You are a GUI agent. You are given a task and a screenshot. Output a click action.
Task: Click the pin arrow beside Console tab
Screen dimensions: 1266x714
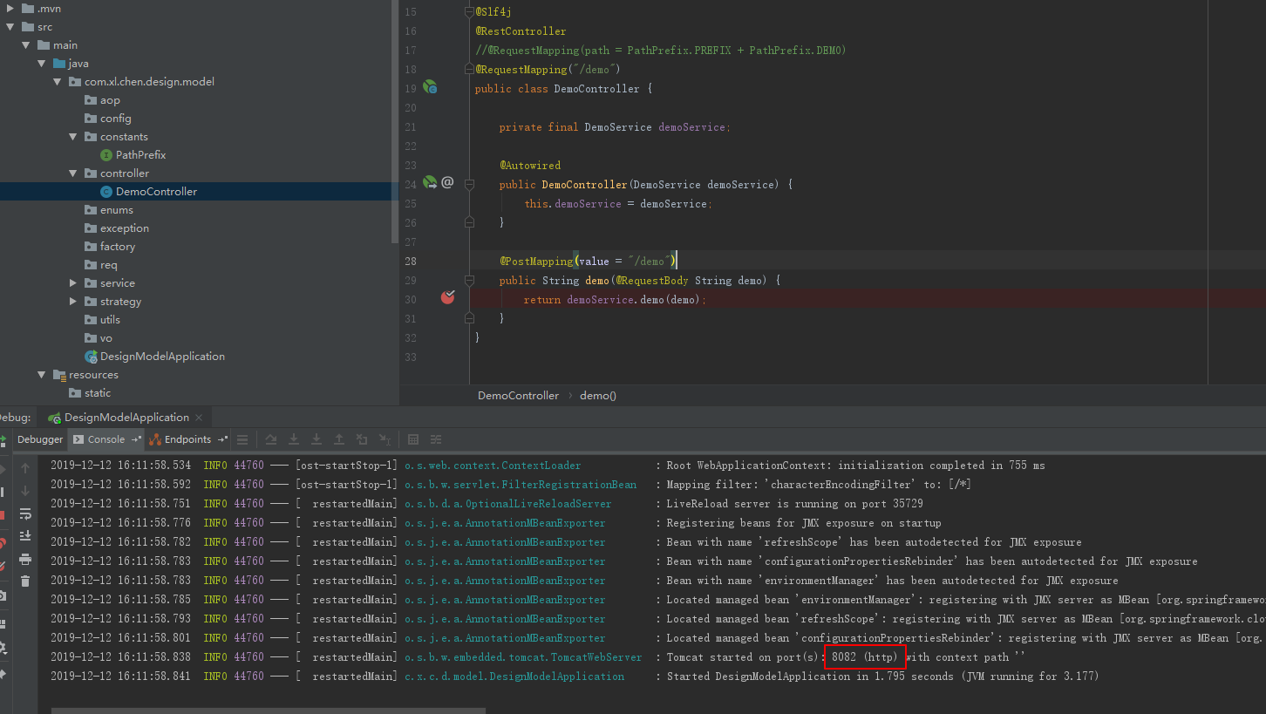135,439
